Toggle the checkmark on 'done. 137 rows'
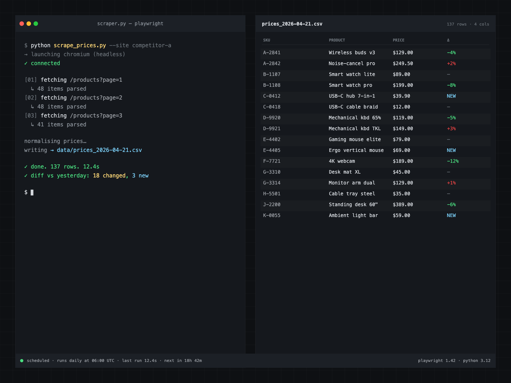The width and height of the screenshot is (511, 383). (26, 166)
